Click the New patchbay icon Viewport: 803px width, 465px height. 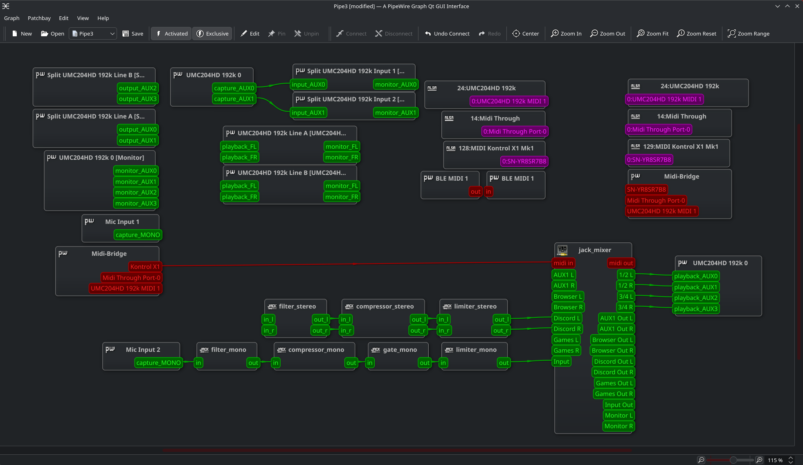(x=15, y=34)
